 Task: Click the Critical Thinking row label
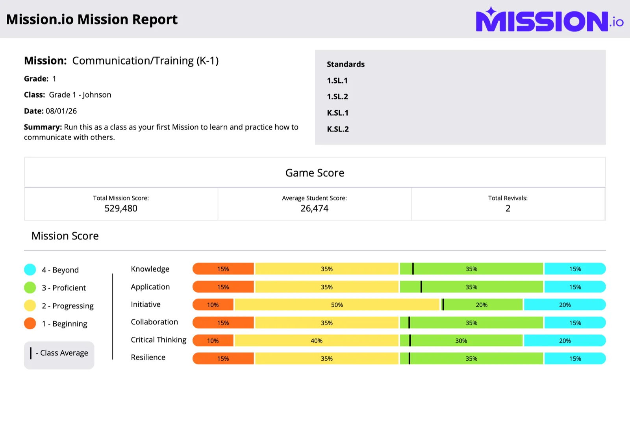159,340
